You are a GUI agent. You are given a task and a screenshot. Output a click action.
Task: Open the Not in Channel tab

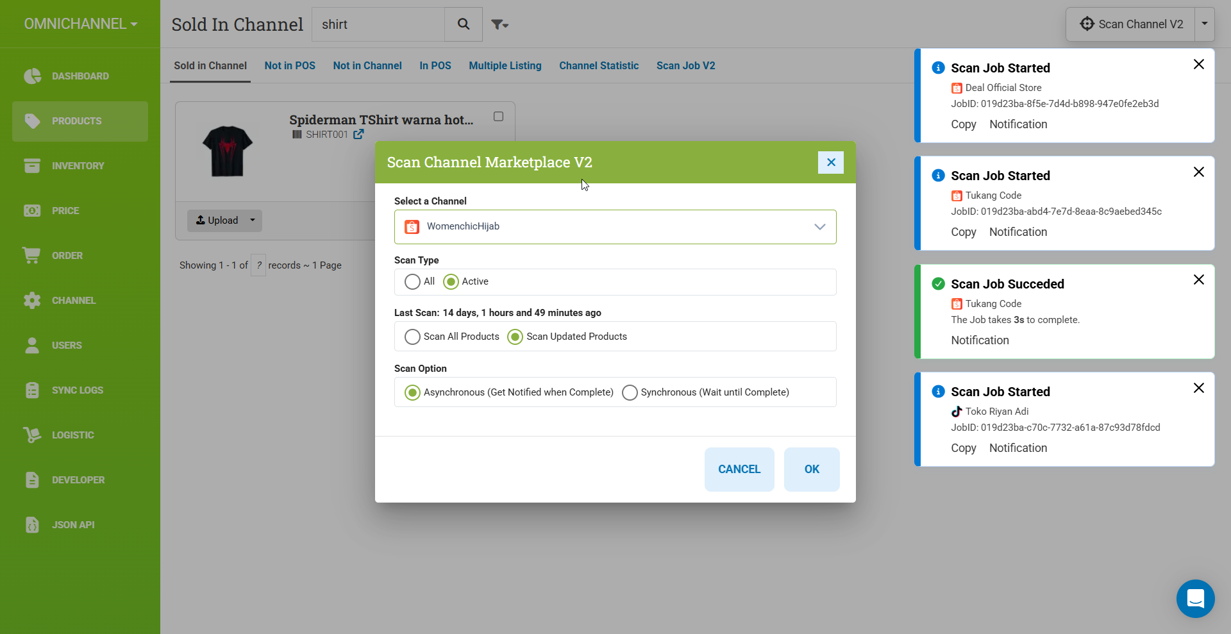pos(367,65)
